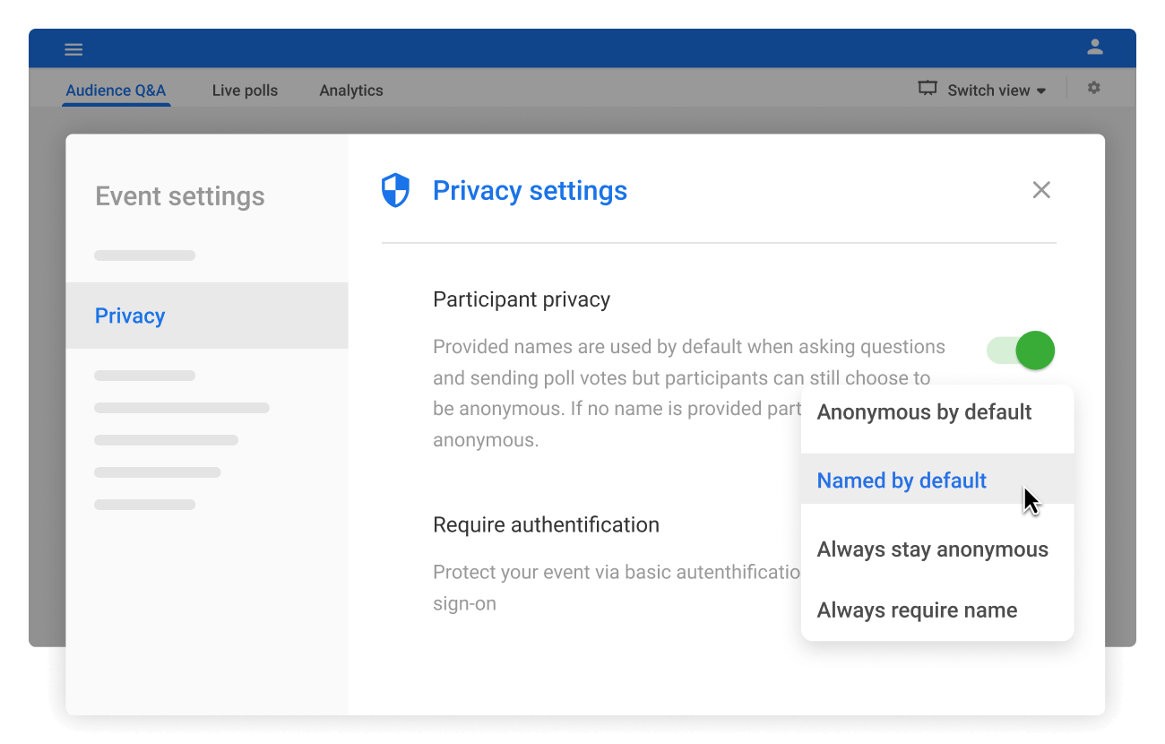Click the 'Require authentification' heading
The height and width of the screenshot is (744, 1165).
coord(546,524)
